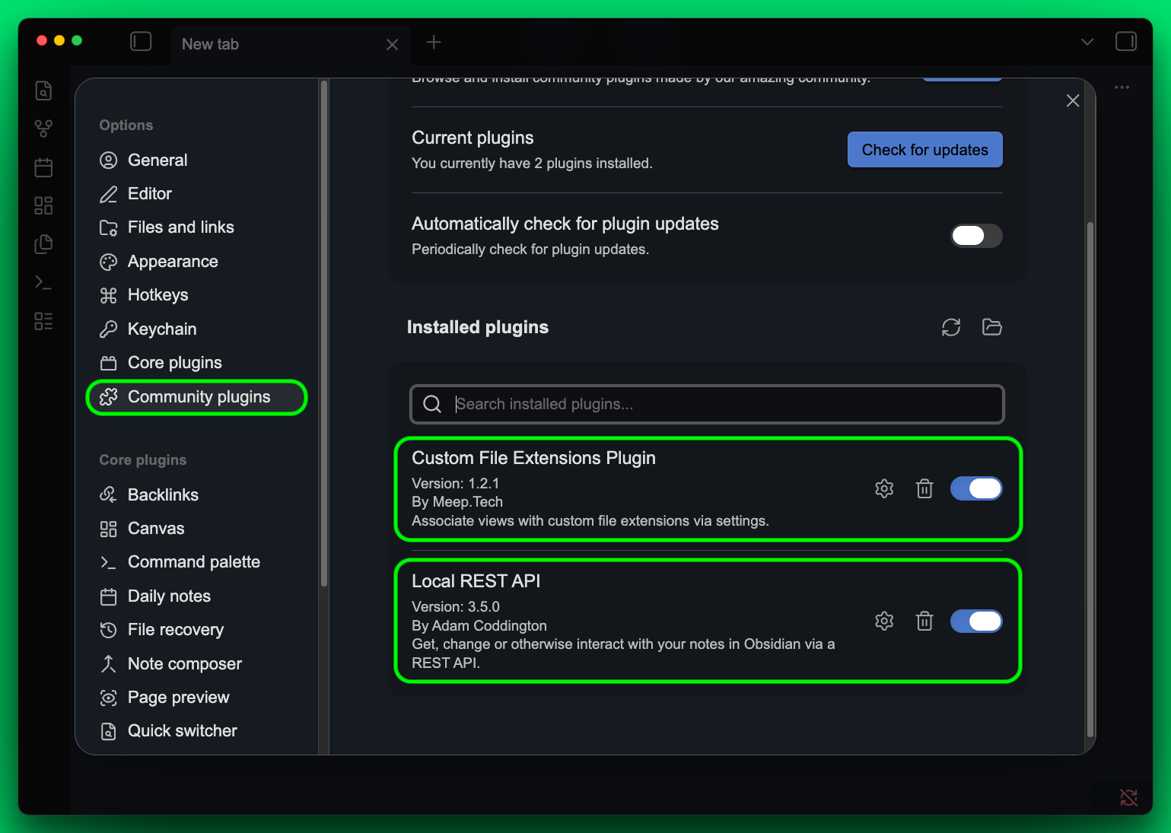Add a new tab with the plus icon
Screen dimensions: 1171x833
[434, 42]
